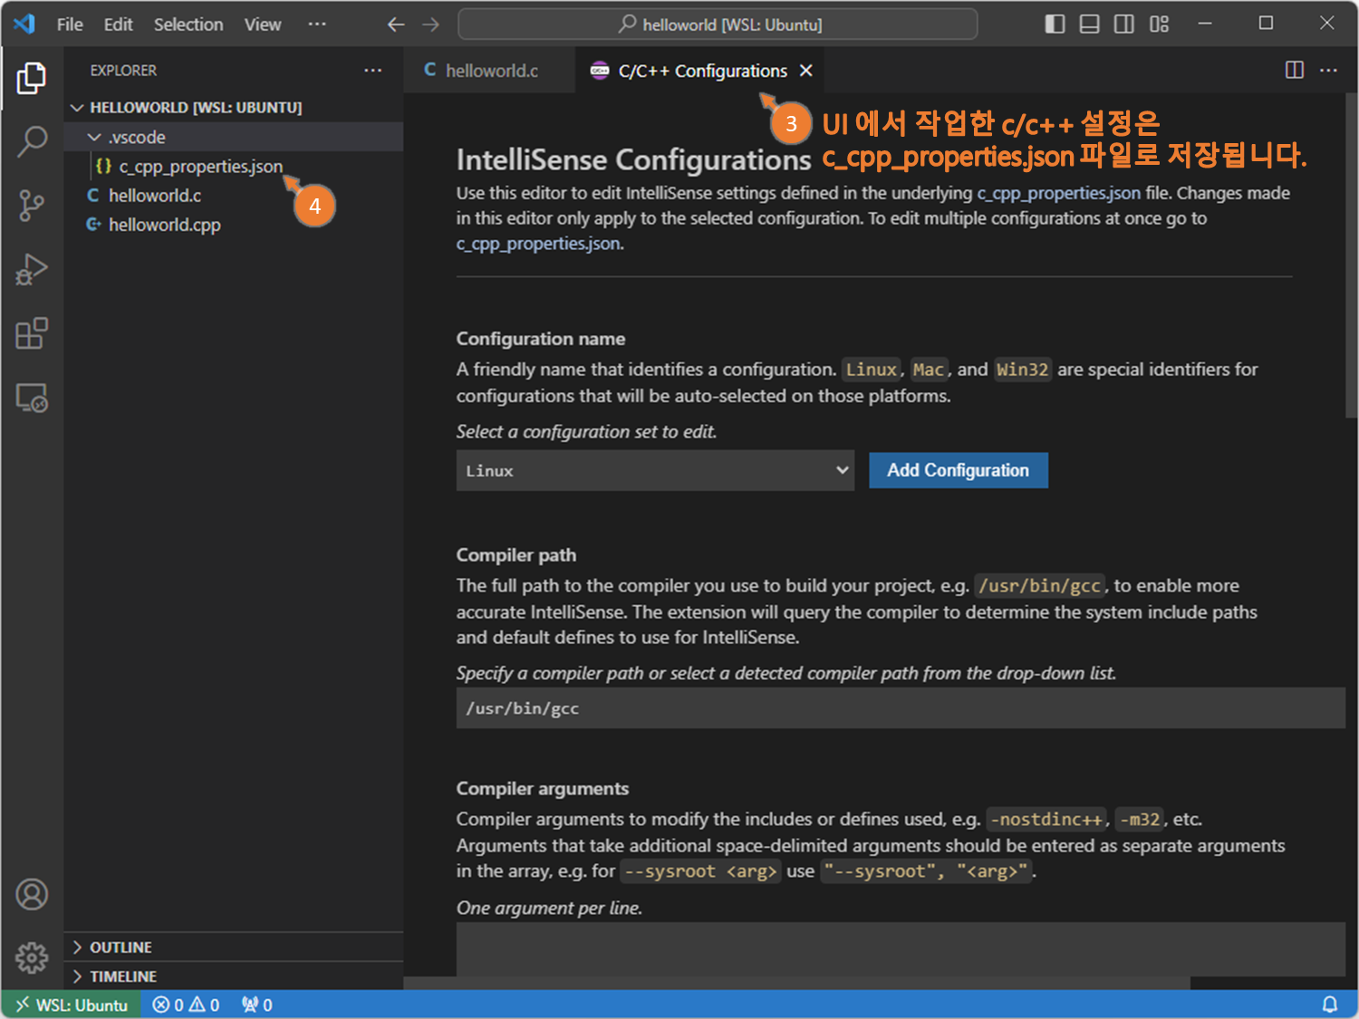The image size is (1359, 1019).
Task: Open the Source Control view icon
Action: click(x=32, y=206)
